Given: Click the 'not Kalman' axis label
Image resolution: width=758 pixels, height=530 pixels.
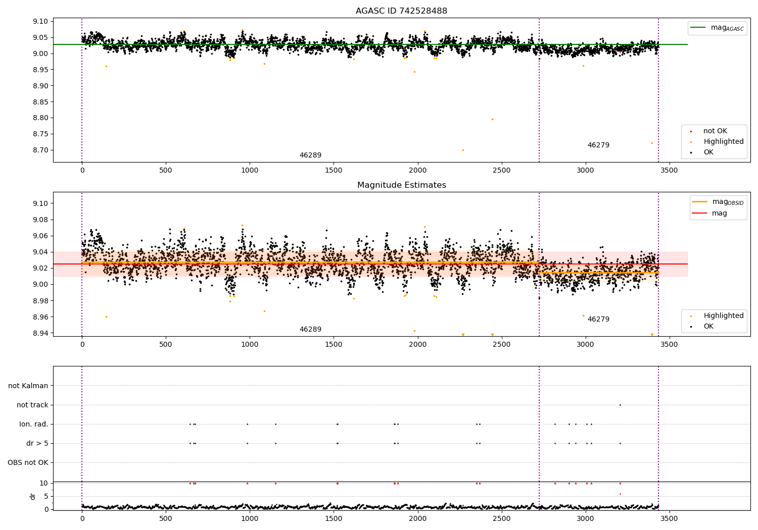Looking at the screenshot, I should 28,386.
